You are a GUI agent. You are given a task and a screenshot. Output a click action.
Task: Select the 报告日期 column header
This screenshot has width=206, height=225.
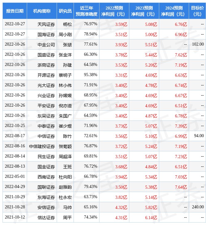pos(15,11)
